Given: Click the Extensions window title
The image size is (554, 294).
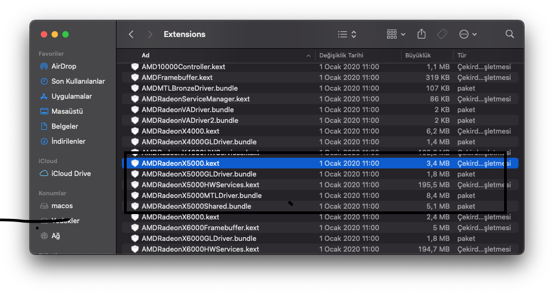Looking at the screenshot, I should 185,34.
